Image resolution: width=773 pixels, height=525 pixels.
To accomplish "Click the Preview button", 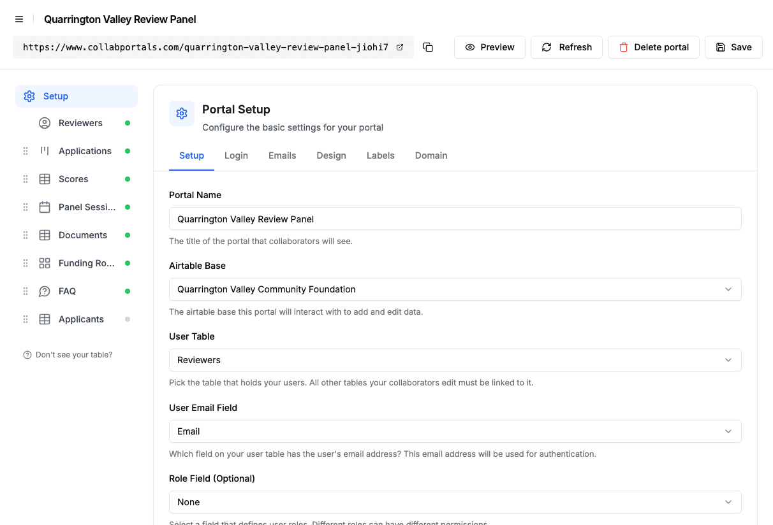I will 490,47.
